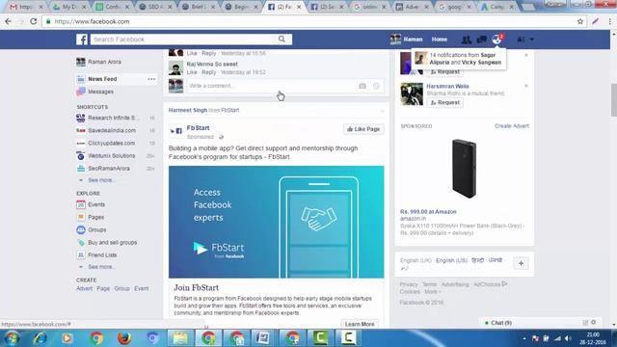The image size is (617, 347).
Task: Click Rs. 999.00 at Amazon link
Action: click(428, 212)
